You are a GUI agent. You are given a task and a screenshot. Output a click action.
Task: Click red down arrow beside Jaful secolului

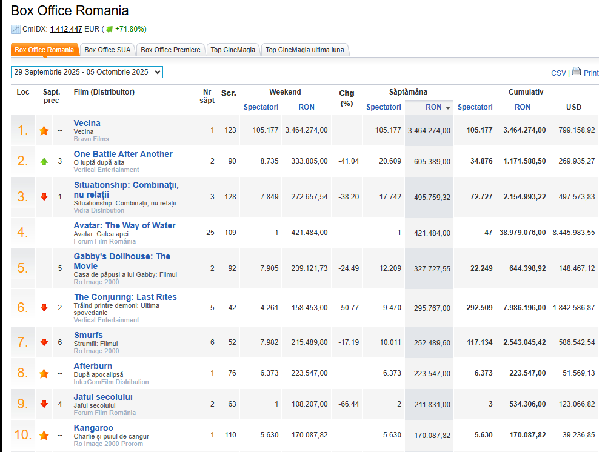coord(44,404)
